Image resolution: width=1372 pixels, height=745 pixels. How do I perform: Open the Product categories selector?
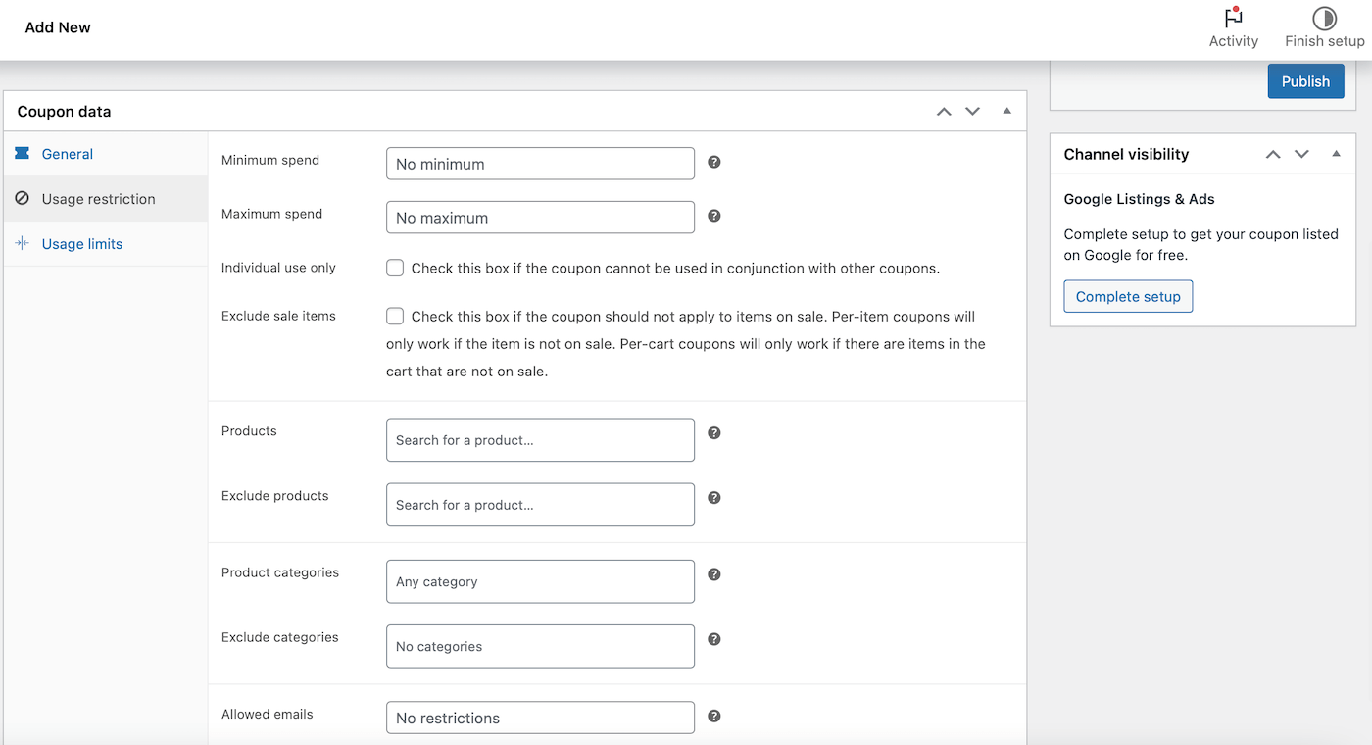tap(540, 581)
